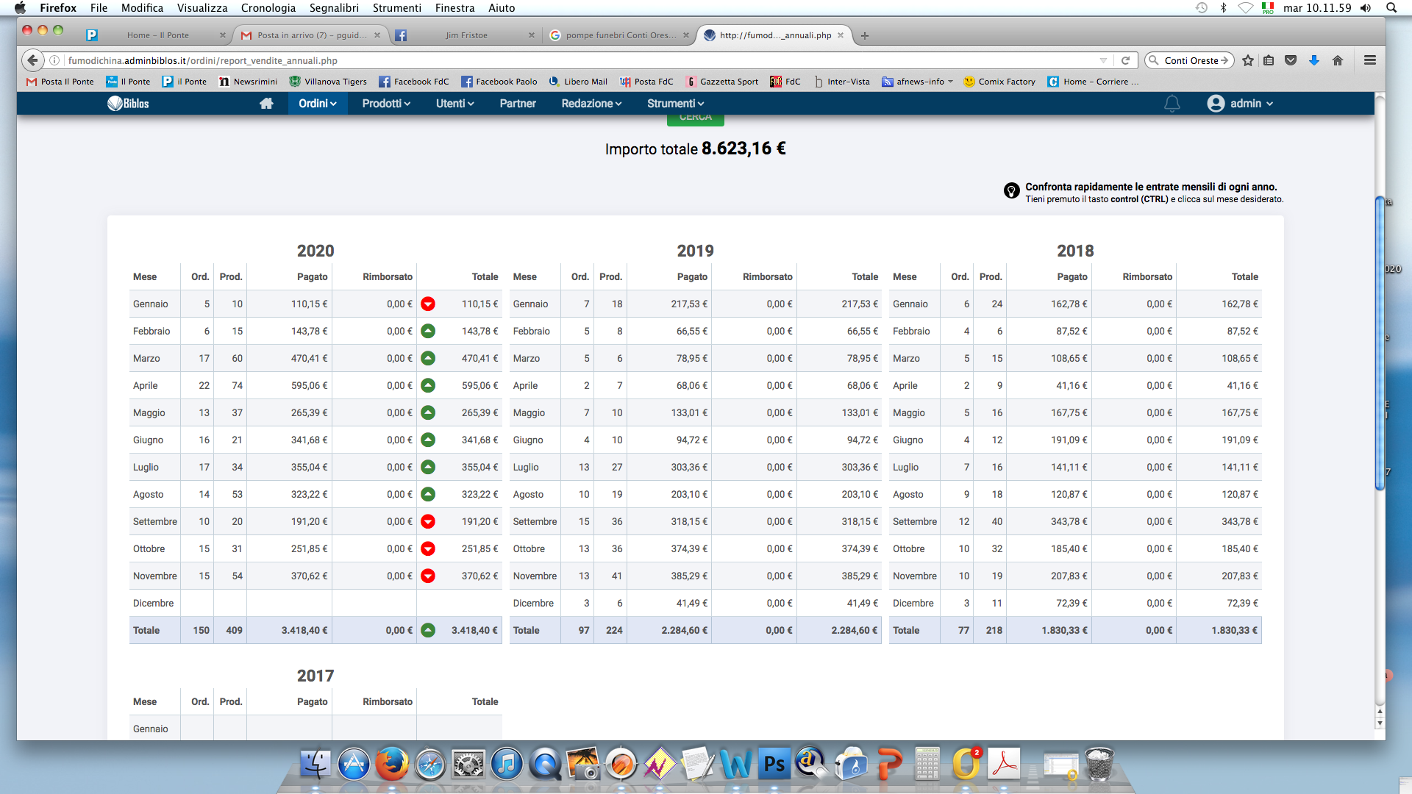
Task: Open Firefox hamburger menu
Action: (1369, 60)
